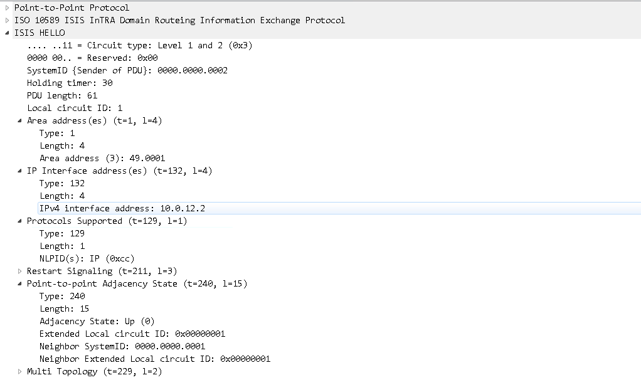Click the Holding timer: 30 field

tap(70, 83)
